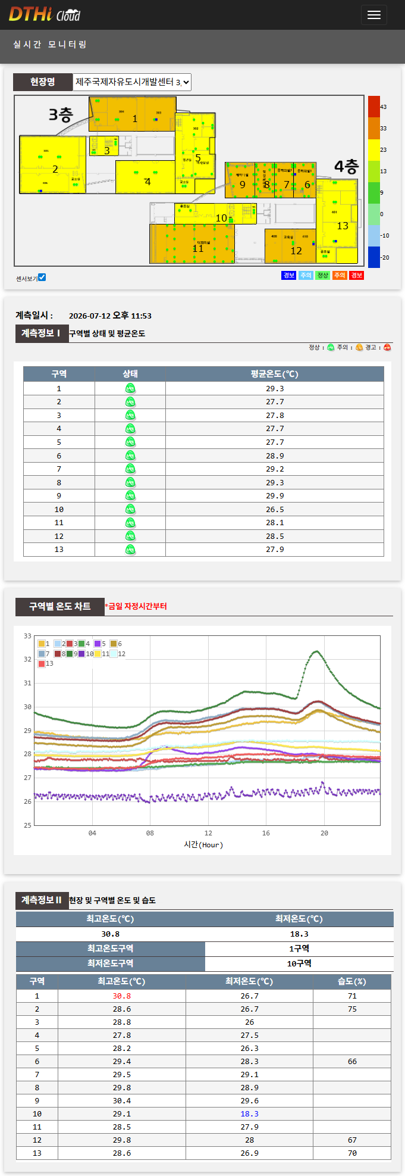Click the blue 경보 legend badge
The image size is (405, 1176).
coord(288,275)
